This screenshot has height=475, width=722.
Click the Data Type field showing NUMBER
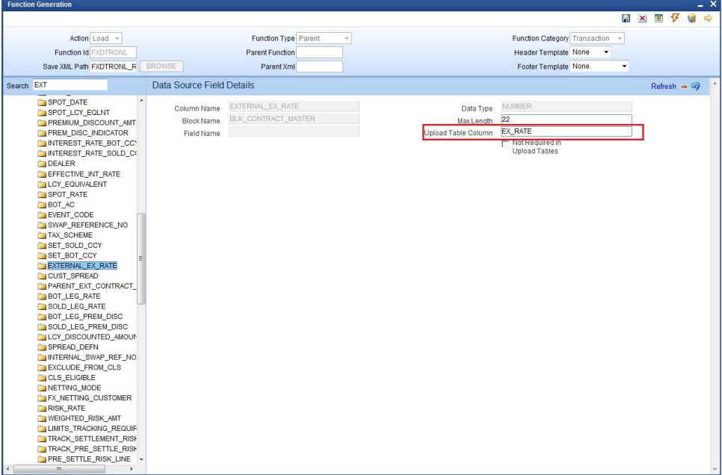[x=567, y=106]
